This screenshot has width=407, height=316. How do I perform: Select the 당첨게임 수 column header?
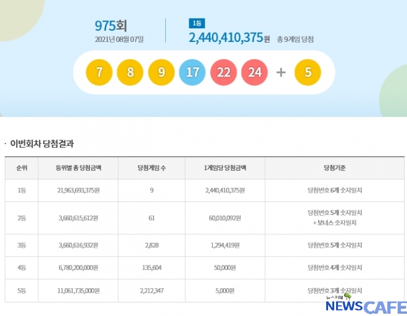pos(151,168)
